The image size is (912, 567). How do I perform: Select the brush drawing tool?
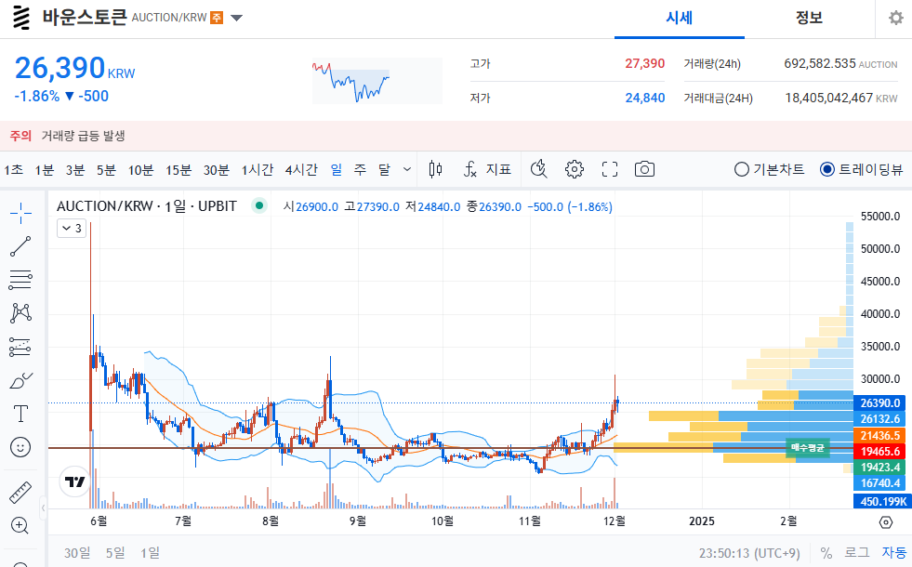20,381
